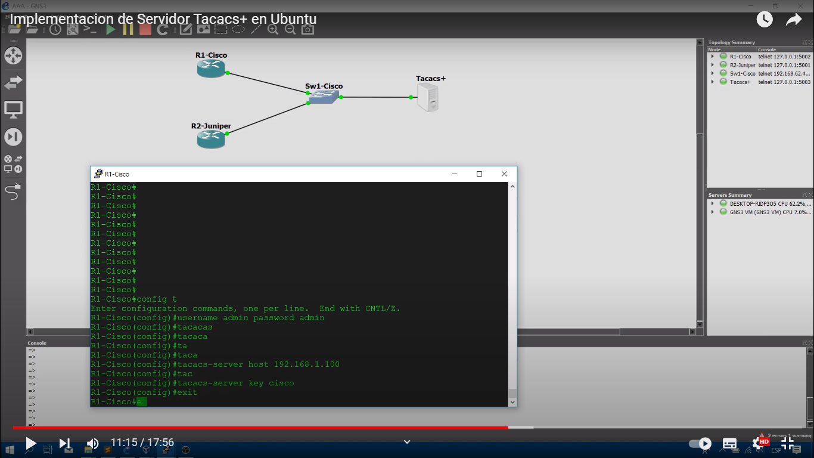Reload all devices icon
Image resolution: width=814 pixels, height=458 pixels.
161,29
